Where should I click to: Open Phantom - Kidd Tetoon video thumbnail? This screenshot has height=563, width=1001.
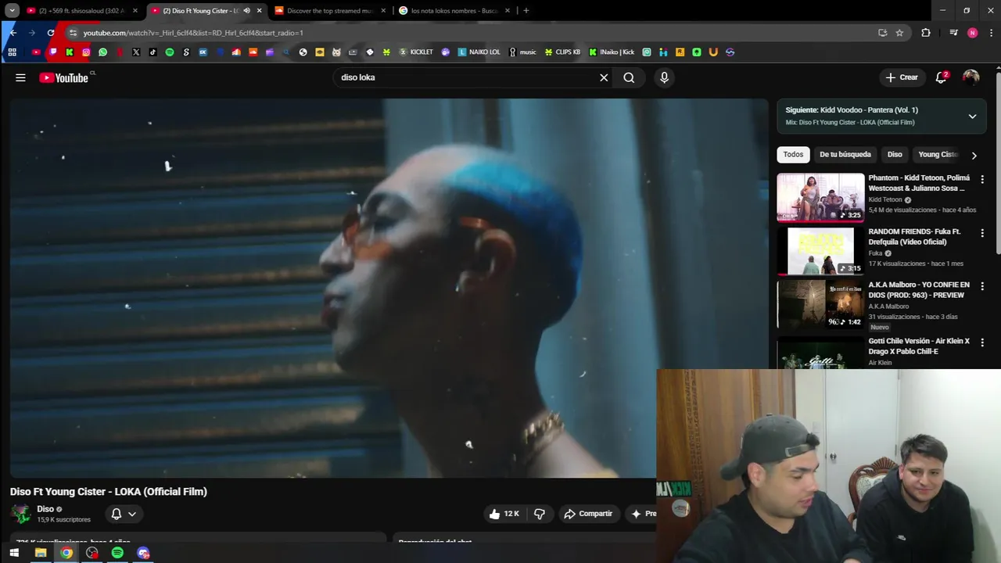pos(820,197)
